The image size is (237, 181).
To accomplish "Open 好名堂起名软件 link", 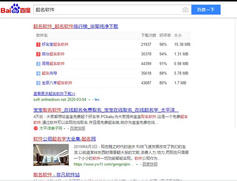I will coord(55,44).
